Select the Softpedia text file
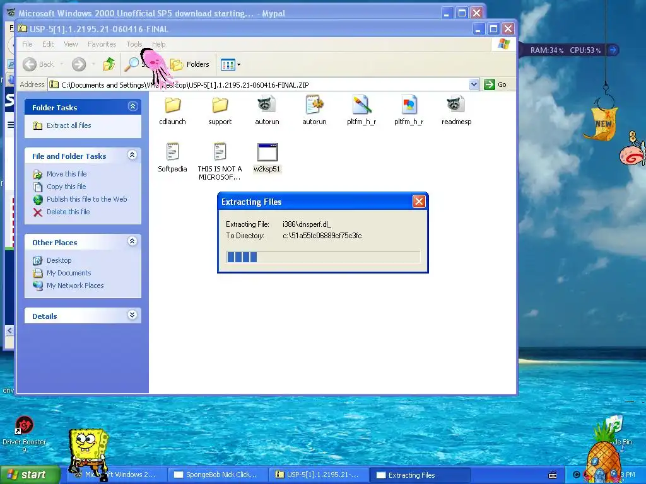This screenshot has height=484, width=646. [173, 157]
